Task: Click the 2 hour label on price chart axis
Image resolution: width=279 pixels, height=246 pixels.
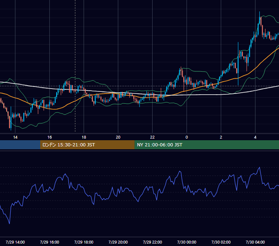Action: click(x=221, y=137)
